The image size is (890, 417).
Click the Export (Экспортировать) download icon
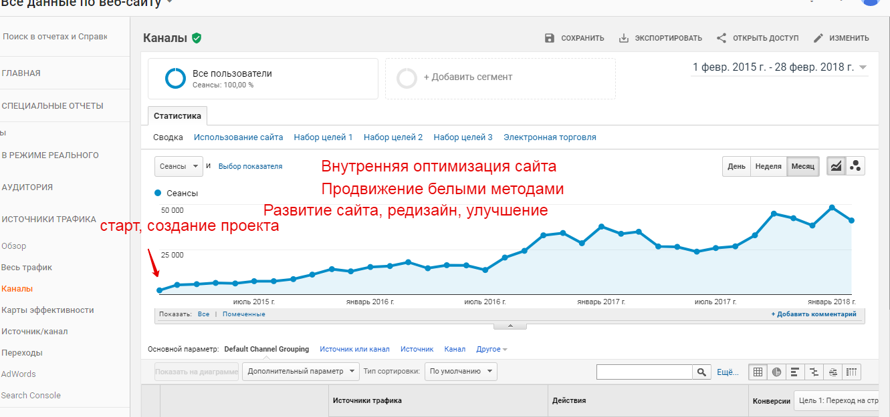(x=624, y=38)
